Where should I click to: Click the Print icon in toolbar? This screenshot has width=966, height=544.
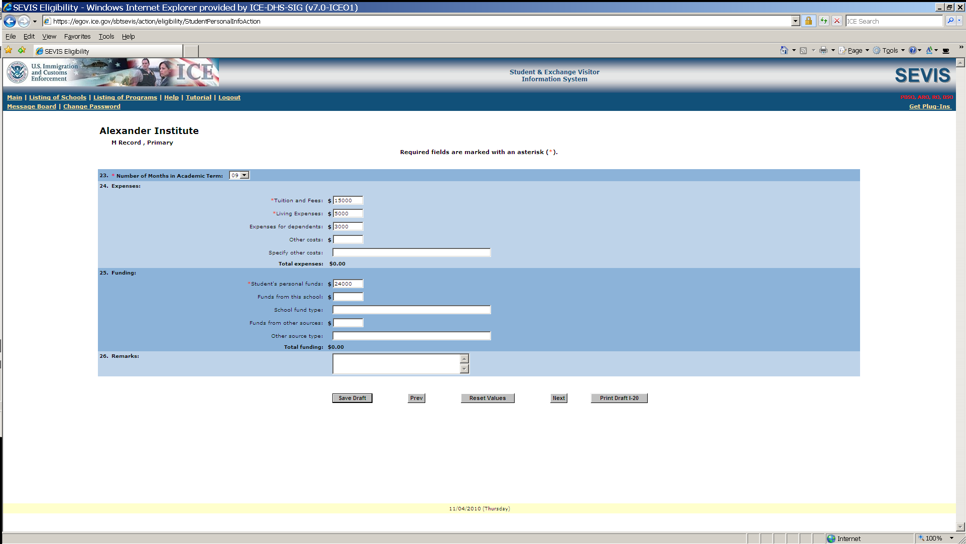click(x=823, y=50)
